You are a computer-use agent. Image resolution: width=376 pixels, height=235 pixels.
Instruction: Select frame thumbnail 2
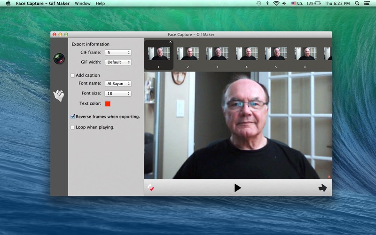188,54
